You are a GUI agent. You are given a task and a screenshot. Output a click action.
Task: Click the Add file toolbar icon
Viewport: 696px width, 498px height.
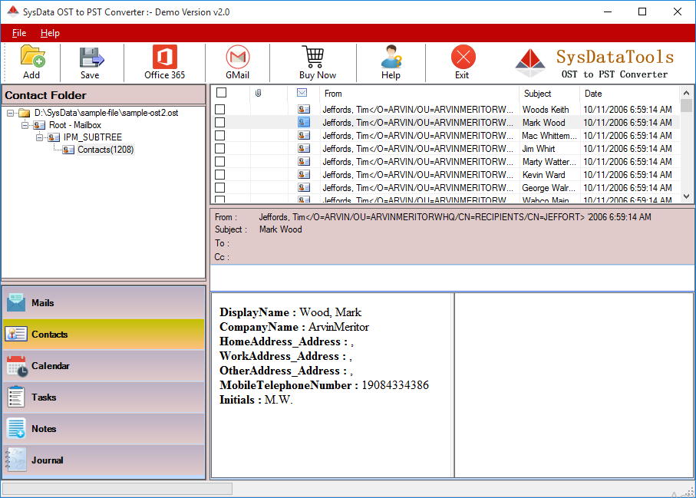[31, 58]
